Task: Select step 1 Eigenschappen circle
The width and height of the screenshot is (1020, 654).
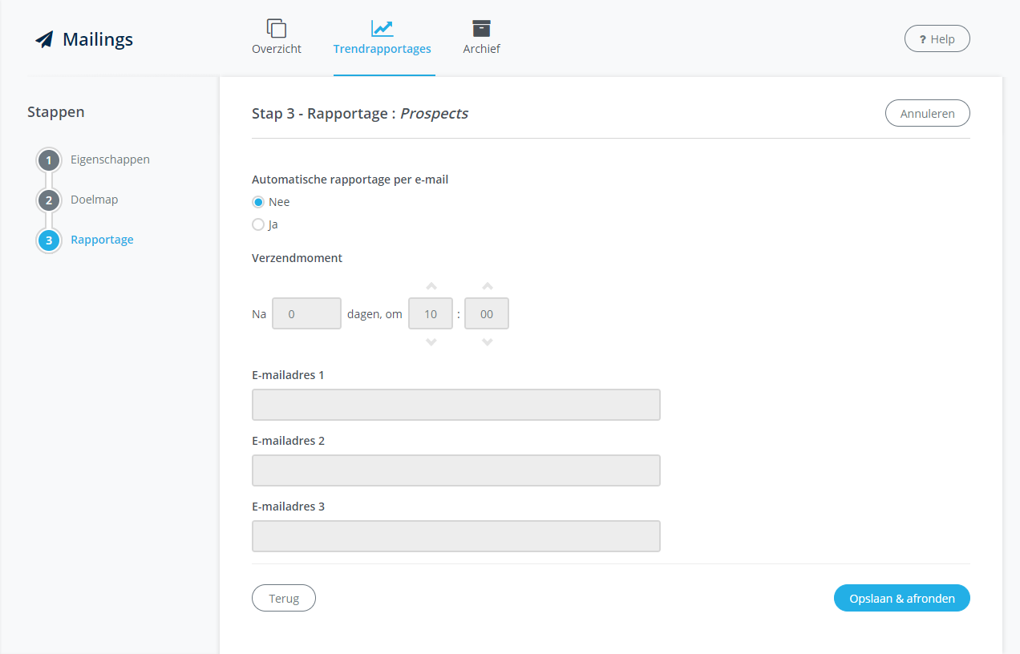Action: point(48,159)
